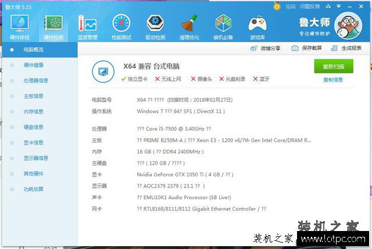Image resolution: width=372 pixels, height=249 pixels.
Task: Open 问题反馈 feedback link
Action: tap(310, 6)
